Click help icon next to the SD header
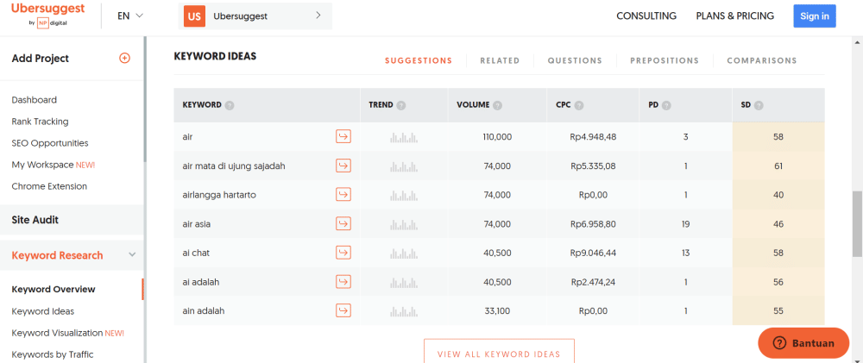 pos(759,105)
